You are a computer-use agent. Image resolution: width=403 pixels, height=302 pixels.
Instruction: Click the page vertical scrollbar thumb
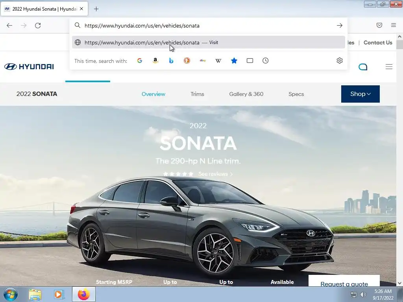click(399, 44)
